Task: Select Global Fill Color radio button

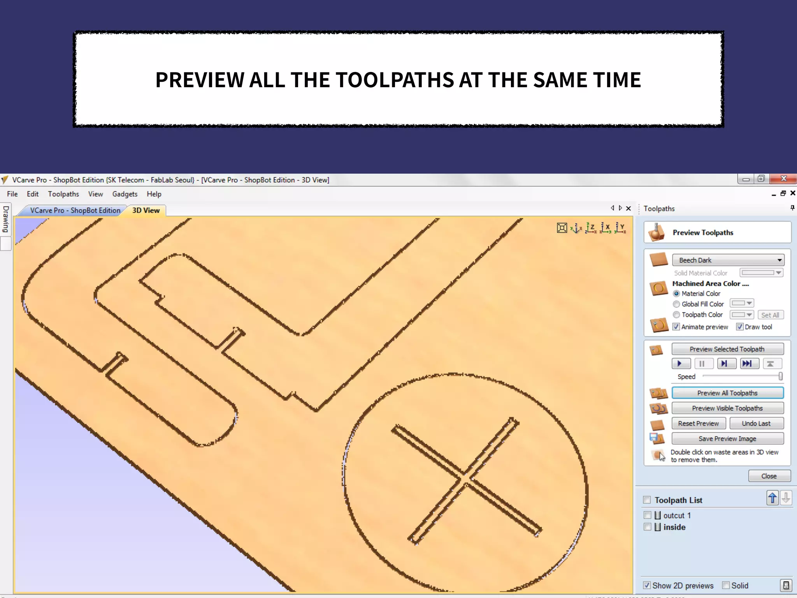Action: pos(676,304)
